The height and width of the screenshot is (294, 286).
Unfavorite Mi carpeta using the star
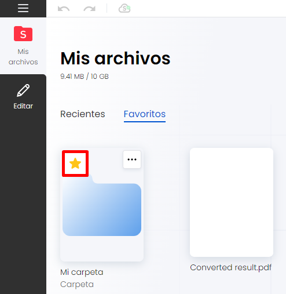tap(75, 164)
